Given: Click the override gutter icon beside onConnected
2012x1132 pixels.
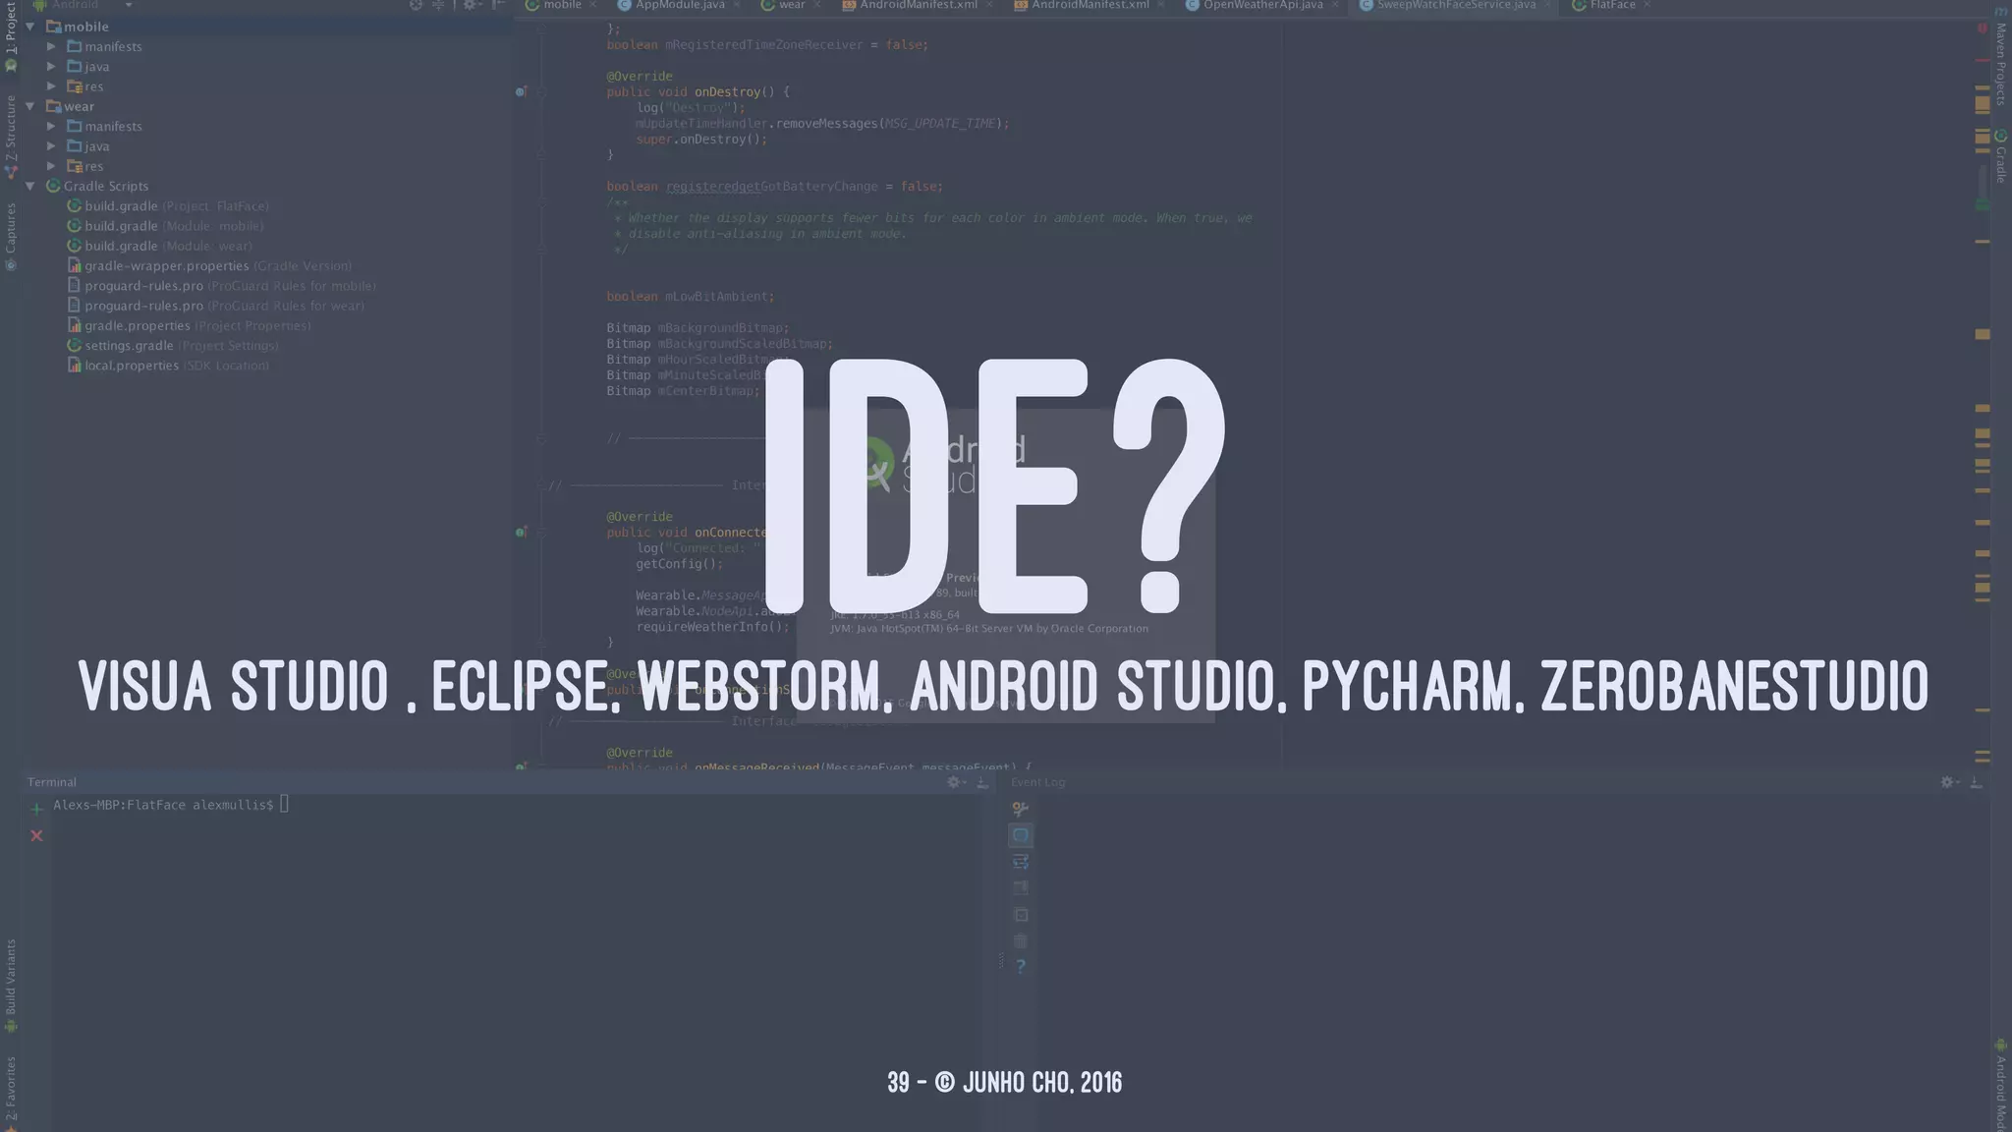Looking at the screenshot, I should [521, 532].
